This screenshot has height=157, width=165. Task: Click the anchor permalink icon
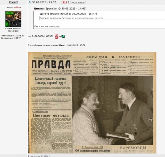point(30,2)
